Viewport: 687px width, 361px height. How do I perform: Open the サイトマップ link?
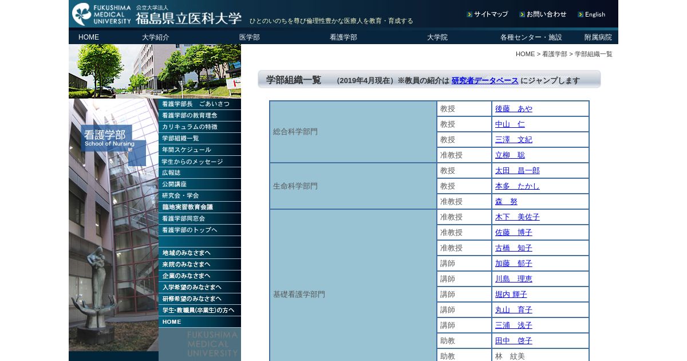491,14
